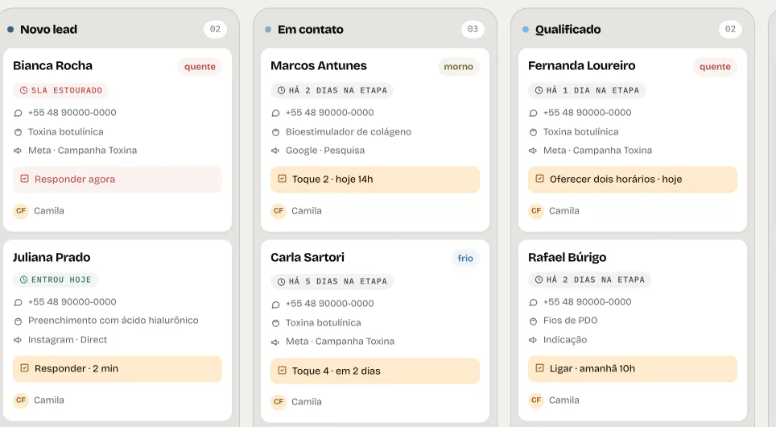Click the quente tag on Bianca Rocha's card
Screen dimensions: 776x427
pos(200,66)
